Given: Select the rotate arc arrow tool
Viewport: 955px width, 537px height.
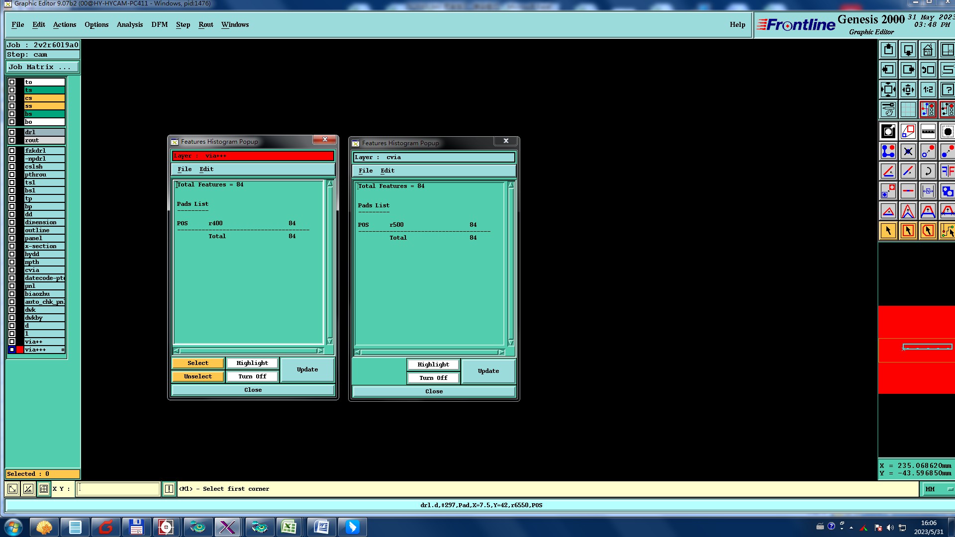Looking at the screenshot, I should tap(928, 172).
